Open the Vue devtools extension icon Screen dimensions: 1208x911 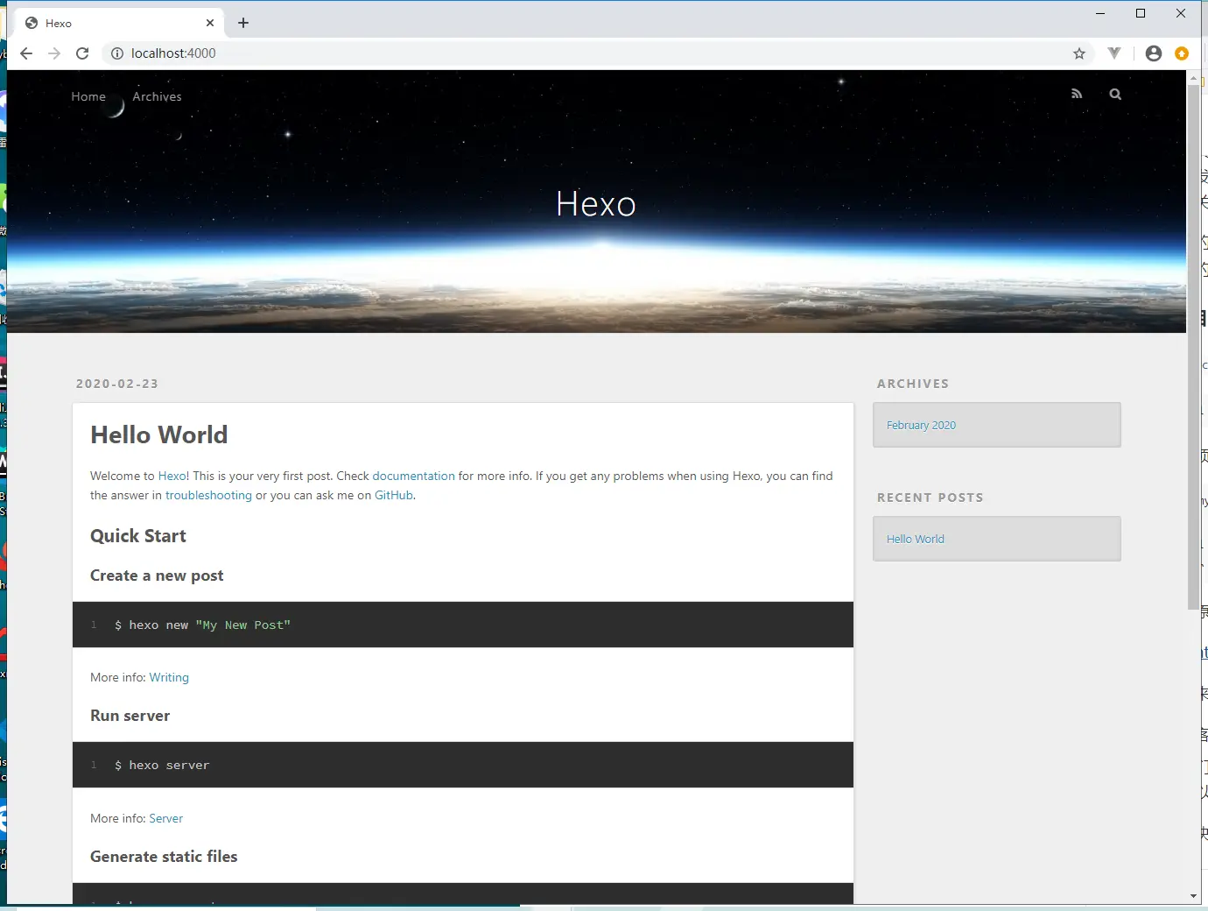[x=1114, y=53]
